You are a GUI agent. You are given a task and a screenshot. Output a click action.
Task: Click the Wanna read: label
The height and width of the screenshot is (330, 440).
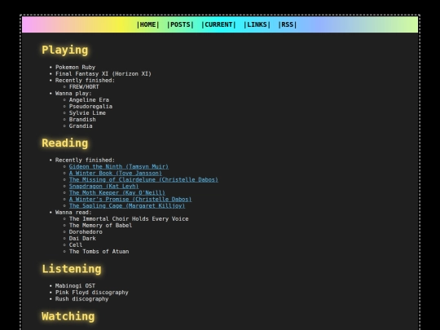pyautogui.click(x=73, y=213)
